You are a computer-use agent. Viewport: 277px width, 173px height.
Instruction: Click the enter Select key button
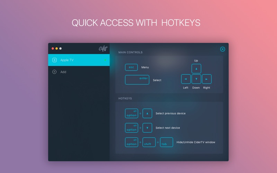click(137, 80)
